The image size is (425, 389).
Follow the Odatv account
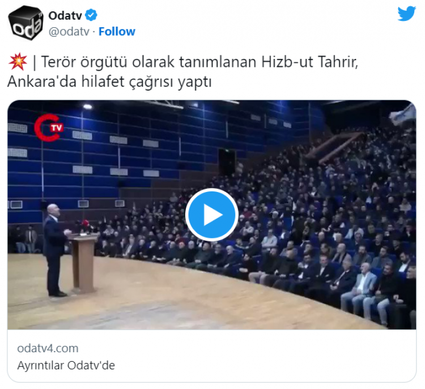point(117,31)
